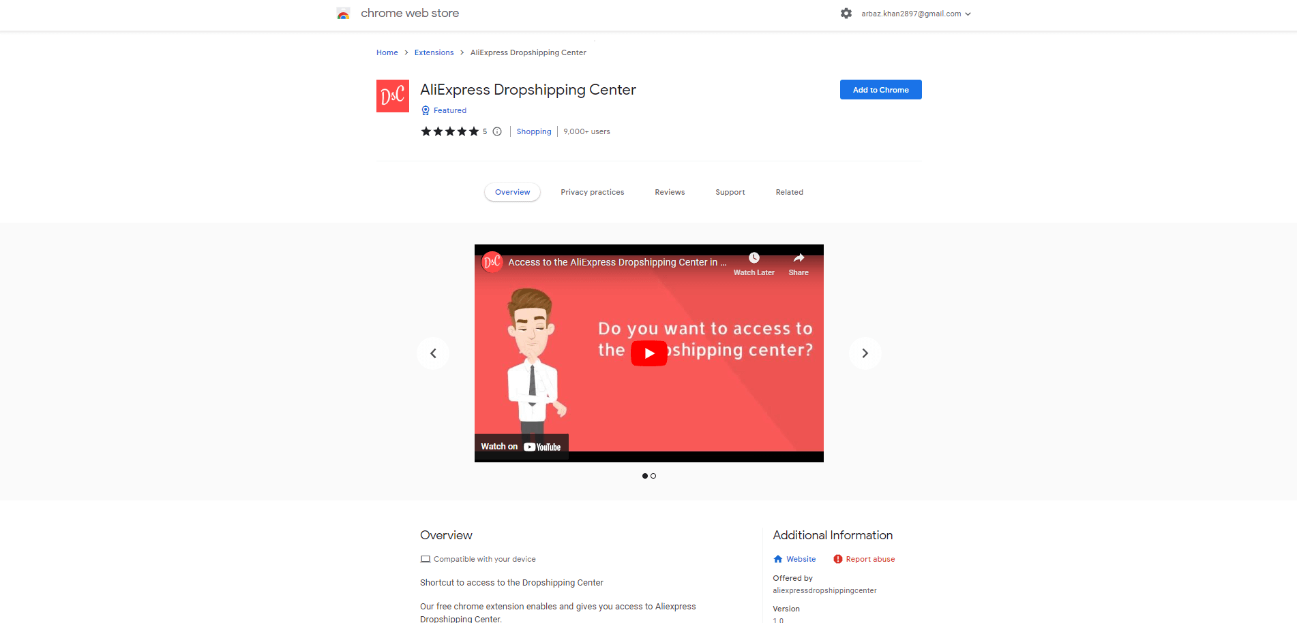The width and height of the screenshot is (1297, 623).
Task: Click 'aliexpressdropshippingcenter' offered-by text
Action: coord(824,590)
